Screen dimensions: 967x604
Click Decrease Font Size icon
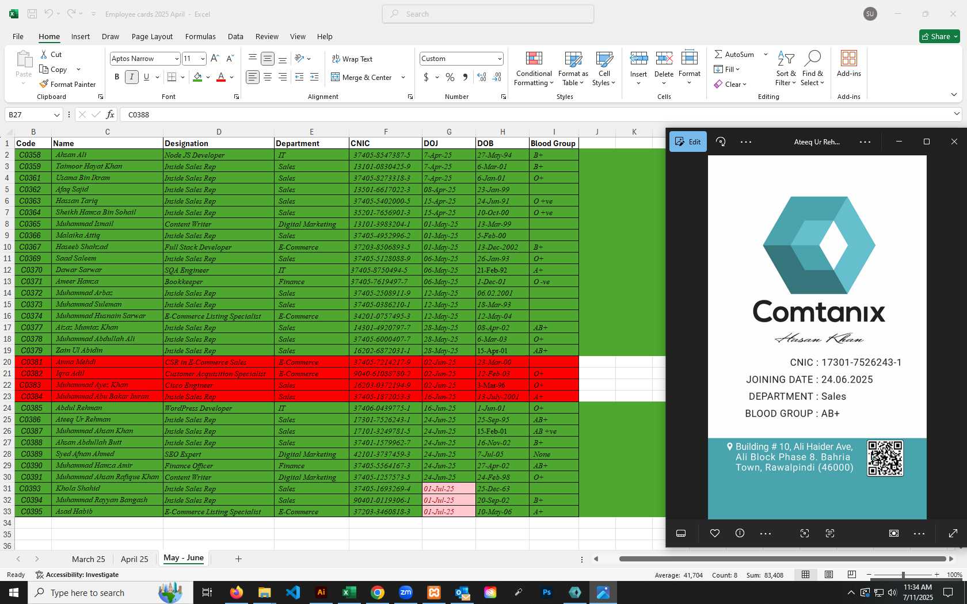pos(230,59)
